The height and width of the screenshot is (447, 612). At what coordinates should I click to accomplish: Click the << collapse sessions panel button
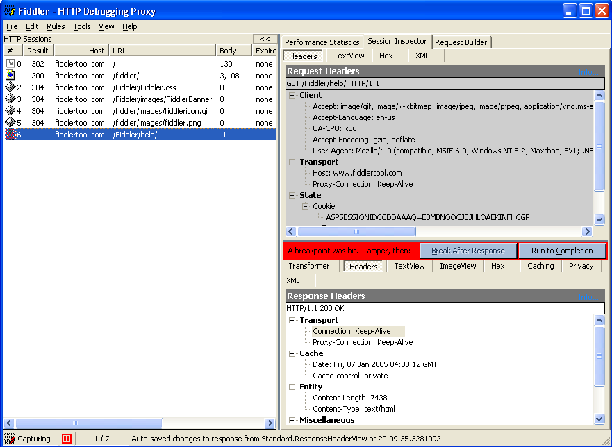click(x=265, y=39)
